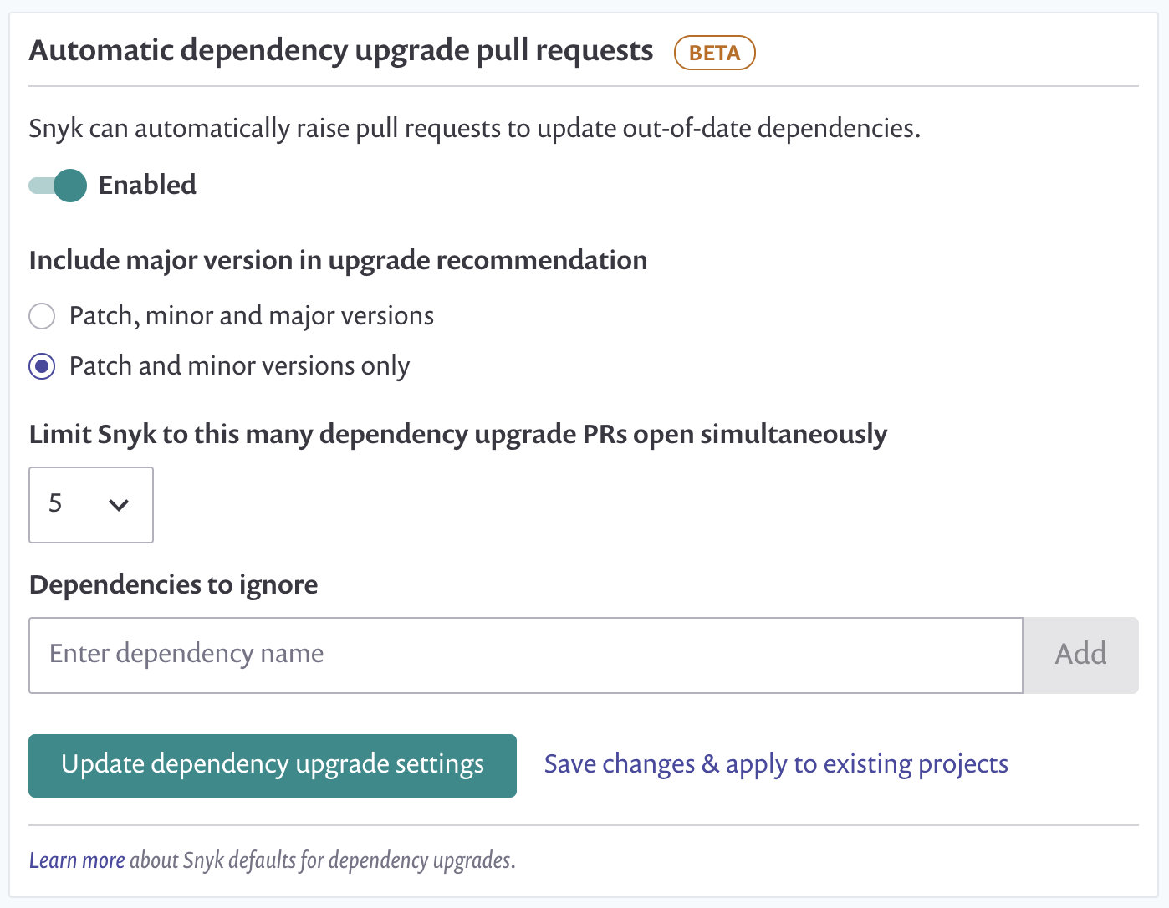Screen dimensions: 1169x908
Task: Click 'Include major version in upgrade recommendation' heading
Action: [x=338, y=260]
